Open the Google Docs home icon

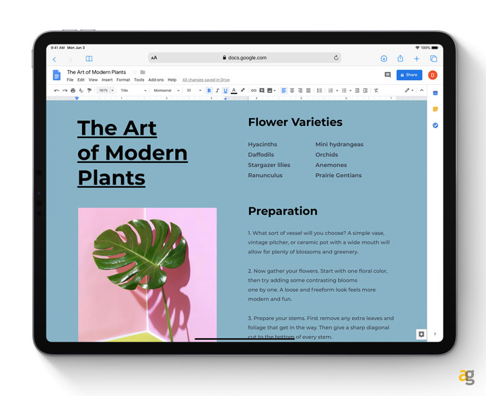(57, 75)
